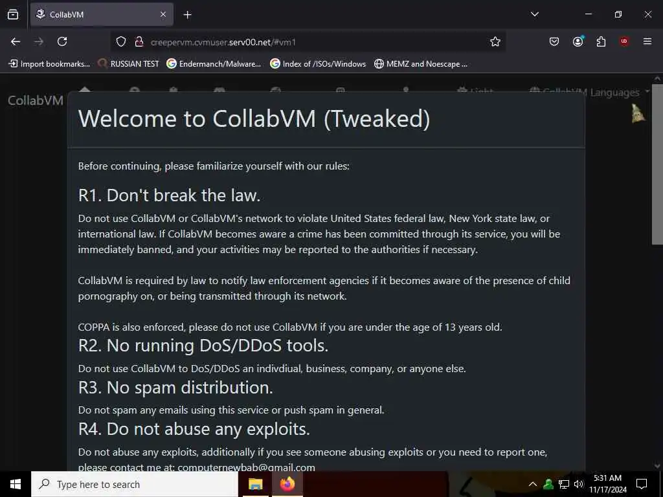663x497 pixels.
Task: Open a new tab with plus button
Action: [x=188, y=15]
